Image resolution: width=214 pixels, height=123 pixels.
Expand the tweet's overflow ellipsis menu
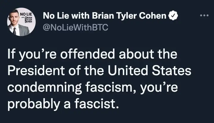(x=205, y=15)
